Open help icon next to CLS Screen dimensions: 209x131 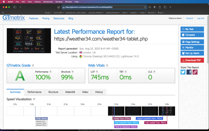[x=154, y=72]
